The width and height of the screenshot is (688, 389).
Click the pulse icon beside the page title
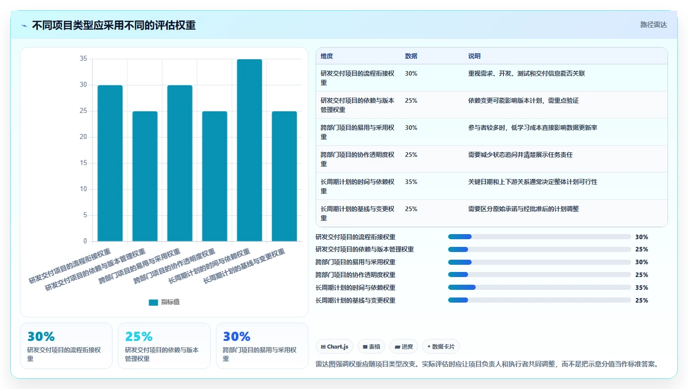(x=25, y=26)
